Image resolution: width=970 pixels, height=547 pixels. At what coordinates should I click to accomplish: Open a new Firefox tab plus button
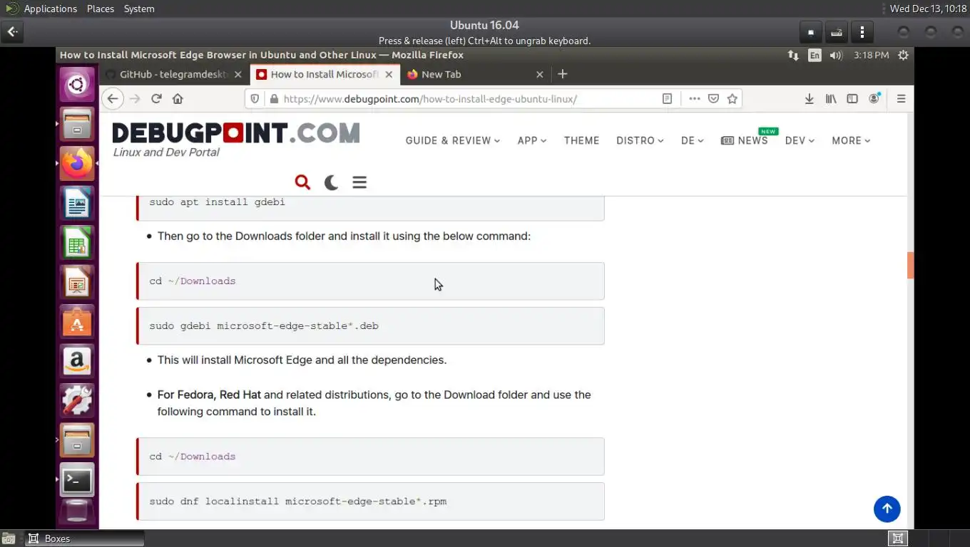562,74
